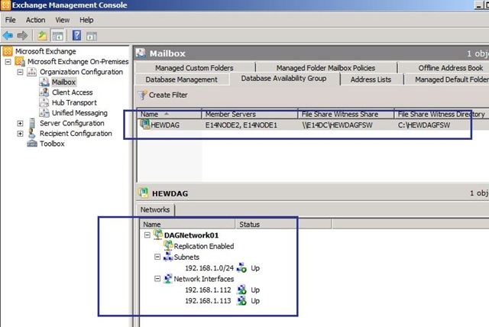The height and width of the screenshot is (327, 489).
Task: Sort by File Share Witness Share column
Action: pyautogui.click(x=346, y=114)
